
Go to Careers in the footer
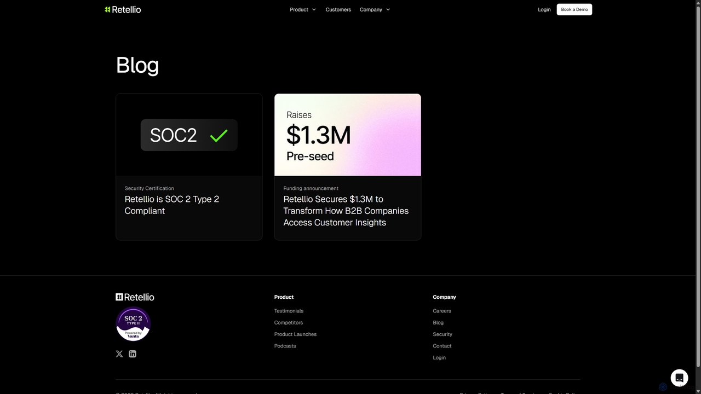click(x=442, y=311)
